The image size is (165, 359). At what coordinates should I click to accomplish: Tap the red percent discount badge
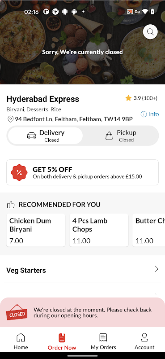19,172
